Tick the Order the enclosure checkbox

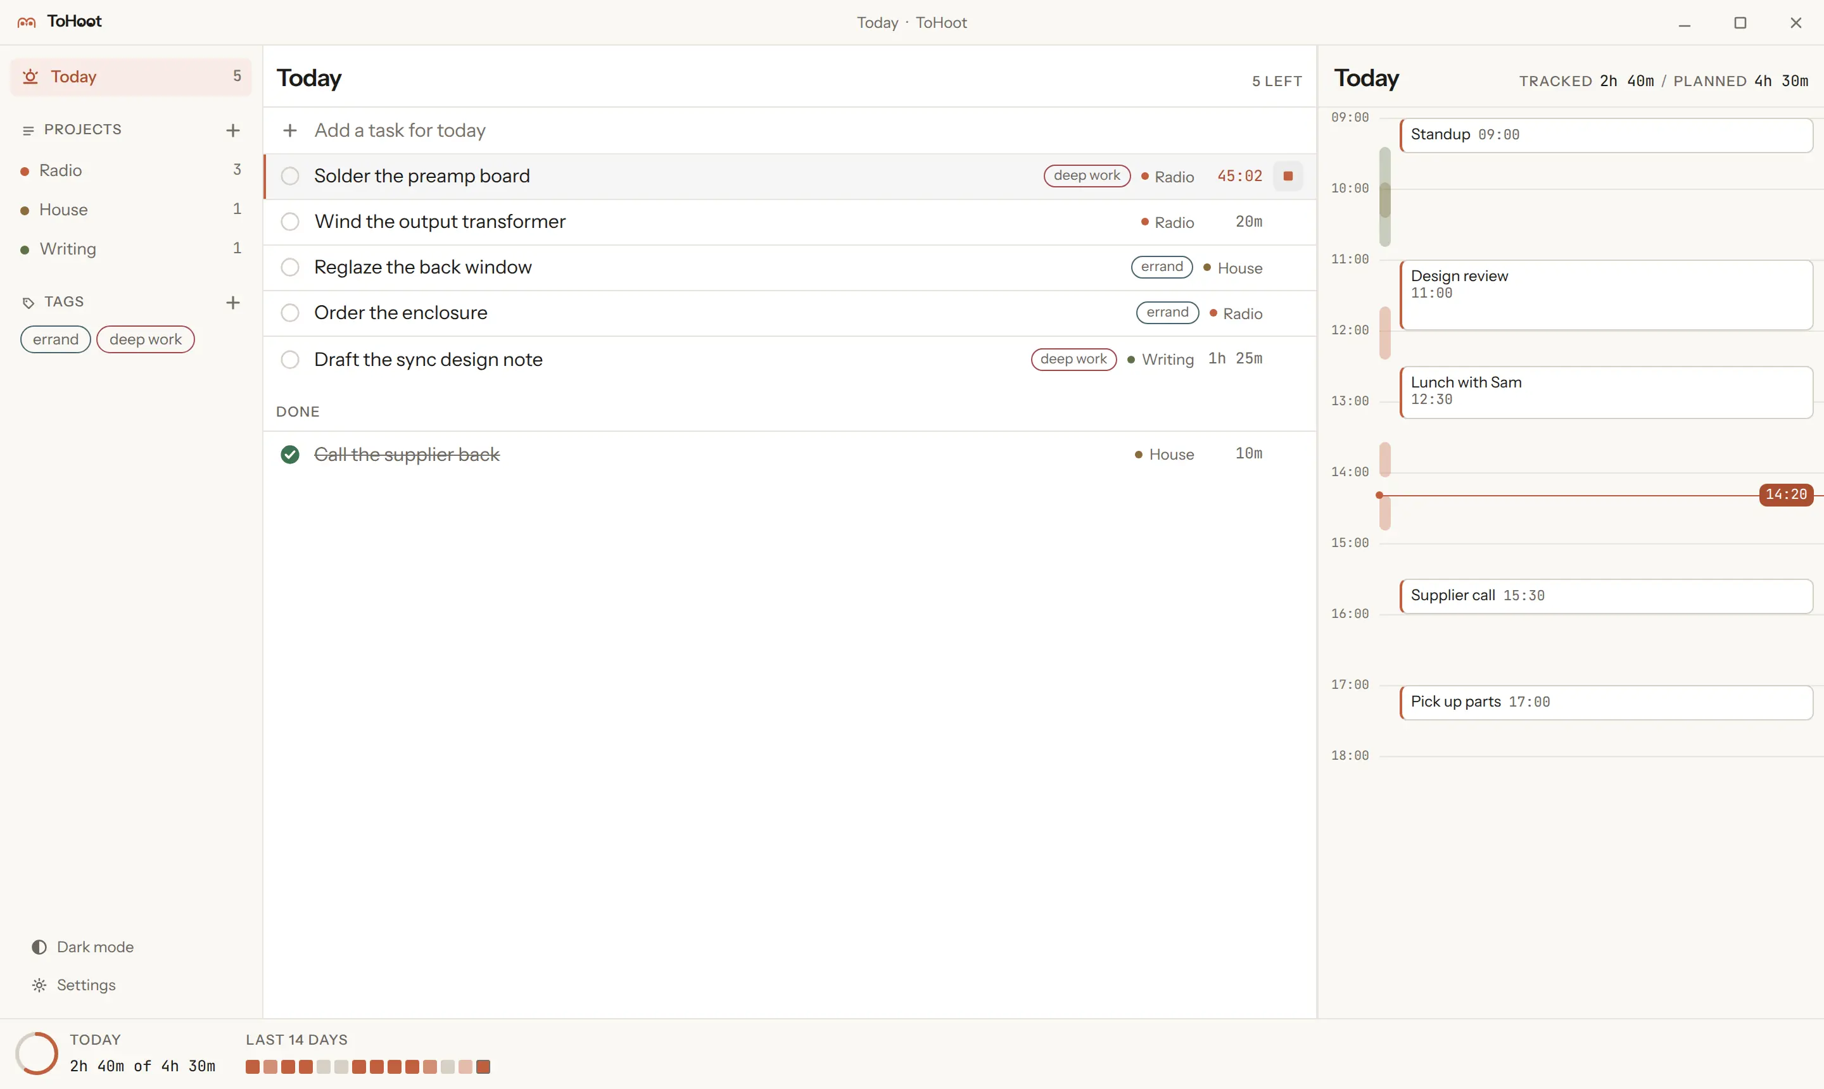[x=290, y=313]
